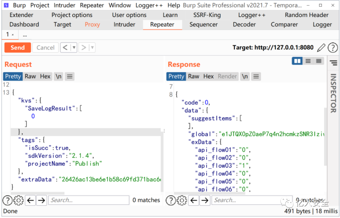Edit target with the pencil icon

pyautogui.click(x=321, y=48)
